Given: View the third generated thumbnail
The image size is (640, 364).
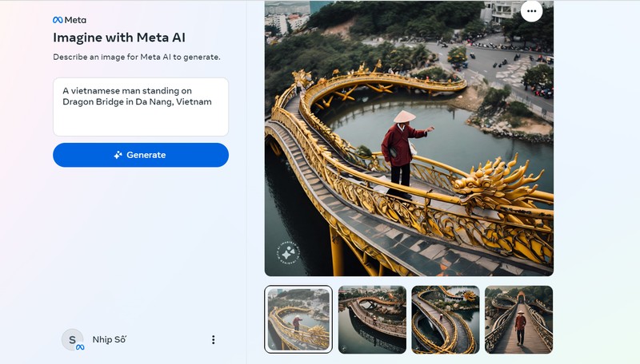Looking at the screenshot, I should click(446, 319).
